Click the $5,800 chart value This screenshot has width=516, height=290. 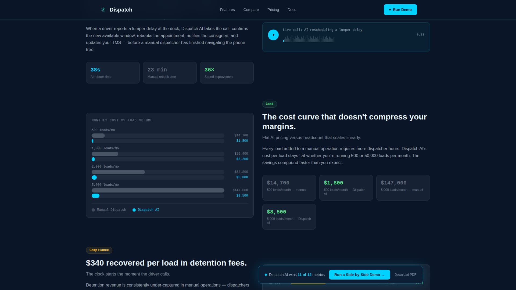242,177
